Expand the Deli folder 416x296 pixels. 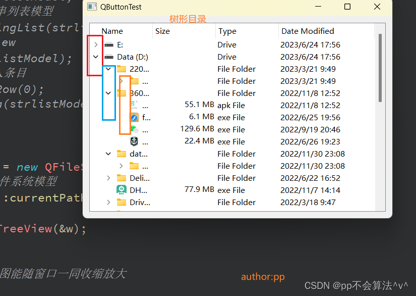(x=108, y=178)
